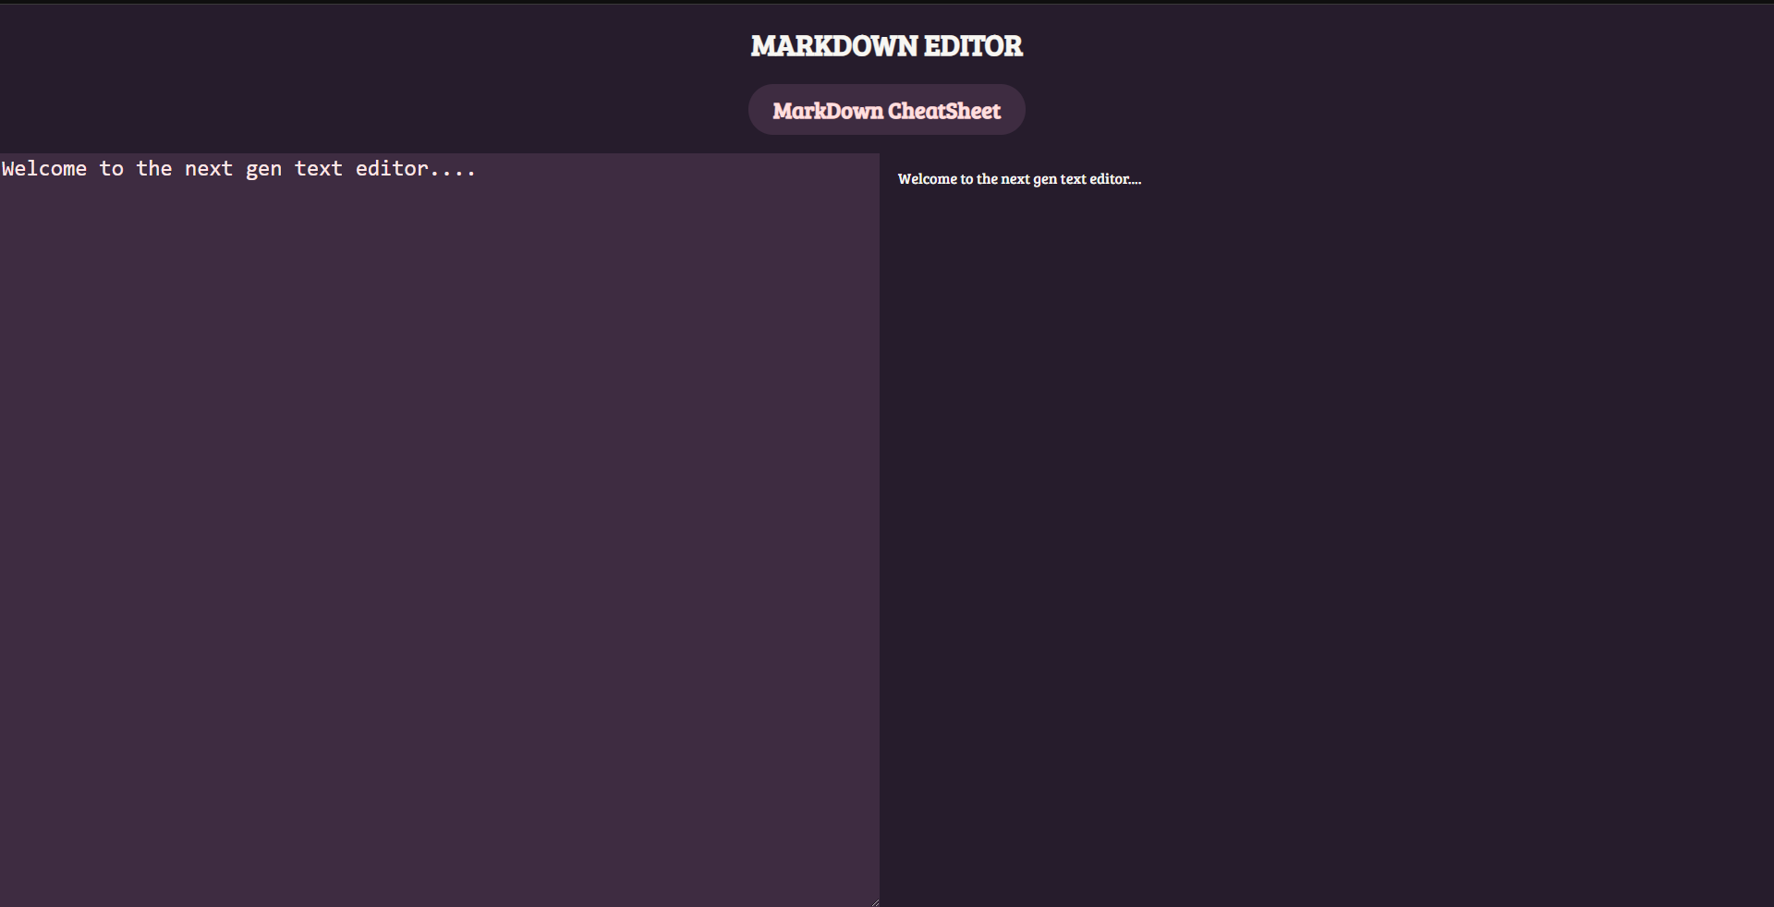1774x907 pixels.
Task: Click the rendered preview paragraph text
Action: tap(1019, 179)
